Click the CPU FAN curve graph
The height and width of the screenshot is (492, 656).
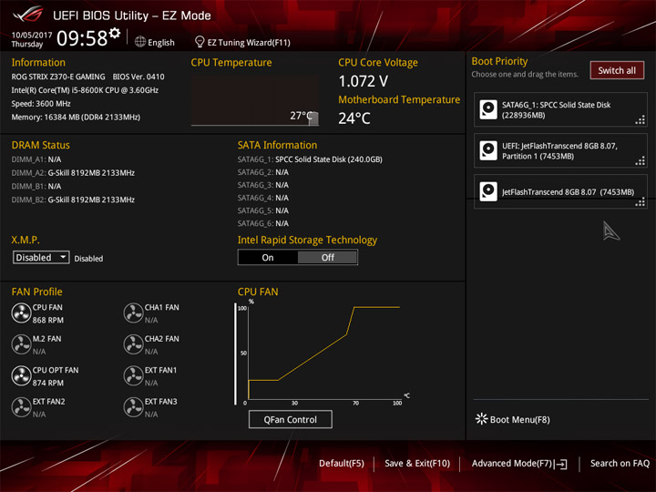click(324, 354)
